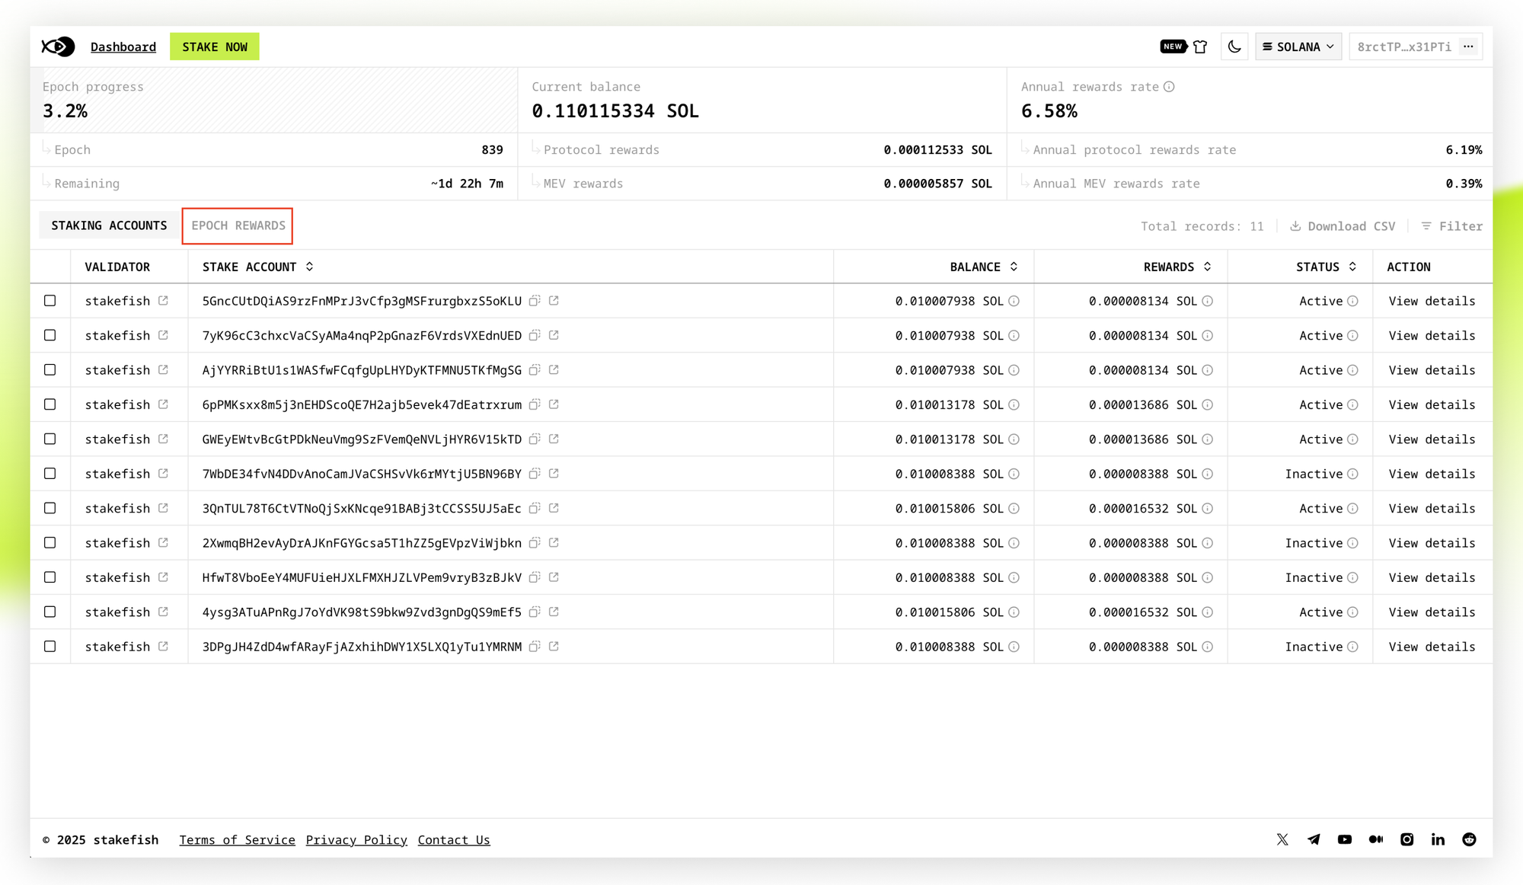Open the merch t-shirt icon

(1200, 46)
